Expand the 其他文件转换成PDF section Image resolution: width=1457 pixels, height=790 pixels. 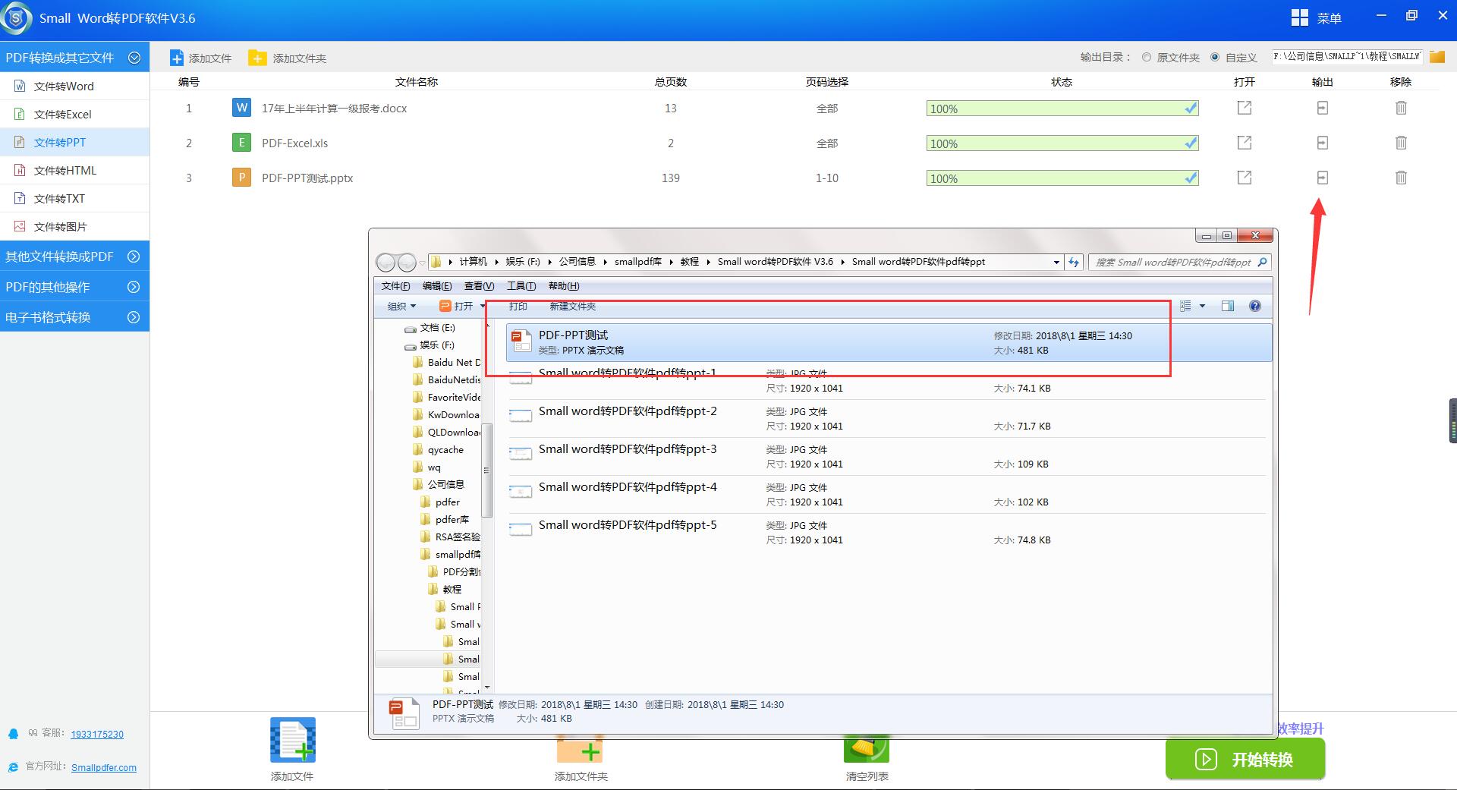(x=134, y=257)
